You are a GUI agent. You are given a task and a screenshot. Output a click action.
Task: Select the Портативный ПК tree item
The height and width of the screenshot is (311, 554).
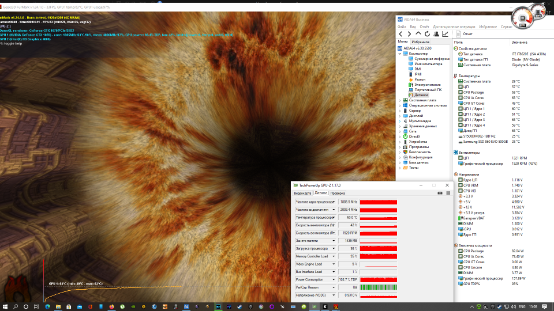pos(425,90)
